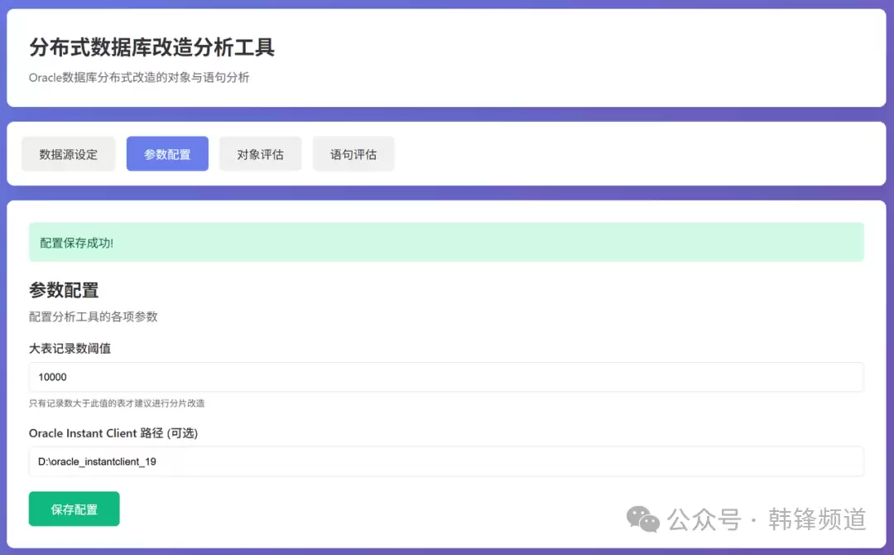Screen dimensions: 894x555
Task: Click the 配置分析工具的各项参数 description
Action: (93, 316)
